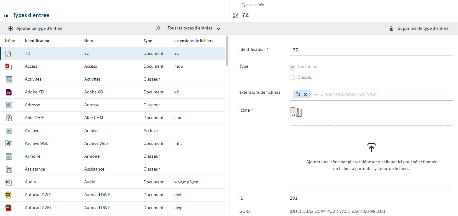Click the Audio speaker icon
This screenshot has height=216, width=458.
(9, 182)
